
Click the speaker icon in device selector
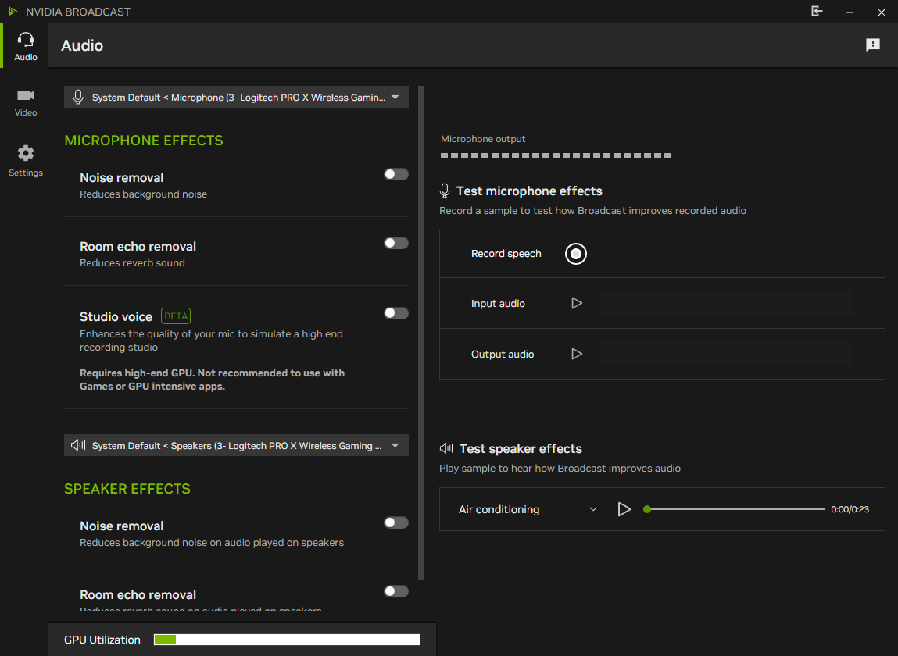pos(77,446)
